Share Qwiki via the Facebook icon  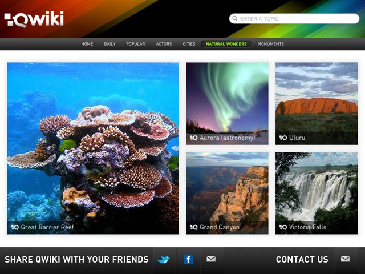click(188, 259)
